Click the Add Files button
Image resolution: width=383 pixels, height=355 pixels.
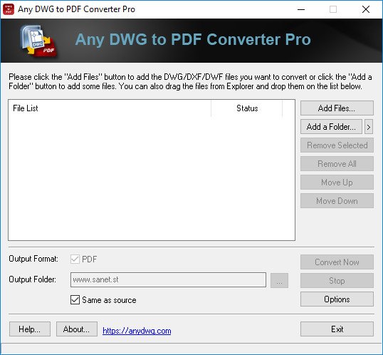tap(337, 108)
